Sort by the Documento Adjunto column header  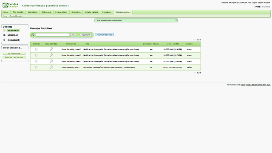tap(151, 44)
